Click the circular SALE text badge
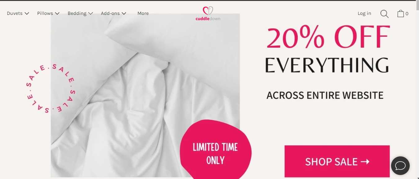 coord(50,88)
